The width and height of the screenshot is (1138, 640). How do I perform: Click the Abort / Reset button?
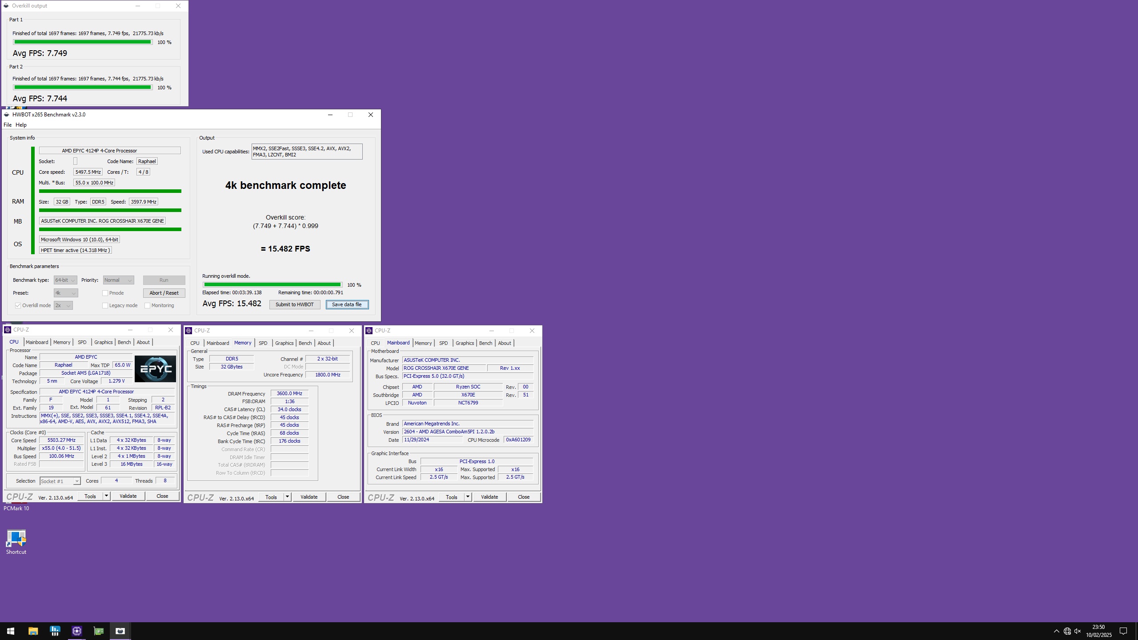point(164,293)
